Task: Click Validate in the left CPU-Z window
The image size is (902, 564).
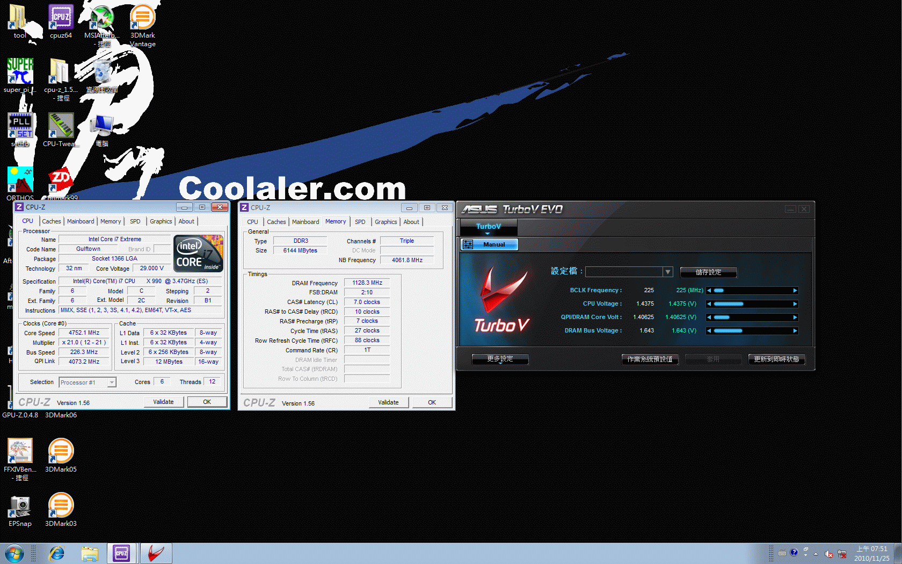Action: tap(164, 402)
